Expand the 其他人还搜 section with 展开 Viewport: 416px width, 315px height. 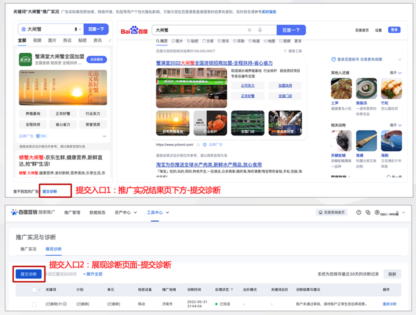(x=396, y=73)
